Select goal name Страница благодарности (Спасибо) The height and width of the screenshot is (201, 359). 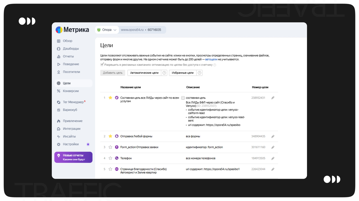coord(143,169)
